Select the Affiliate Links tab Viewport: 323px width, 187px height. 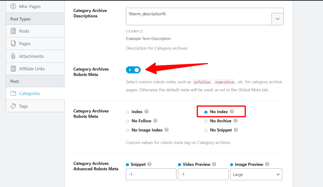pyautogui.click(x=35, y=69)
